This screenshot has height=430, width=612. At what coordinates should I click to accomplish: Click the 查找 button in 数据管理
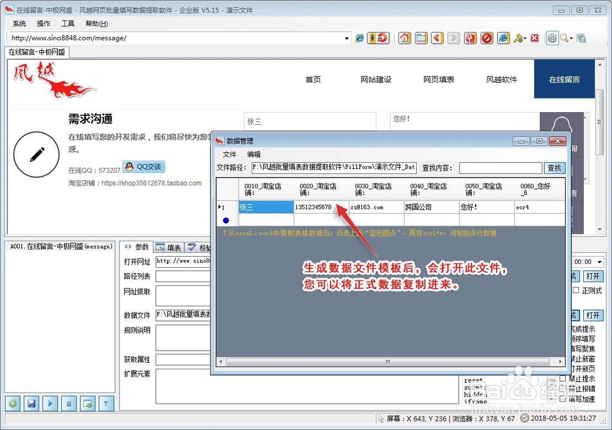pyautogui.click(x=554, y=168)
